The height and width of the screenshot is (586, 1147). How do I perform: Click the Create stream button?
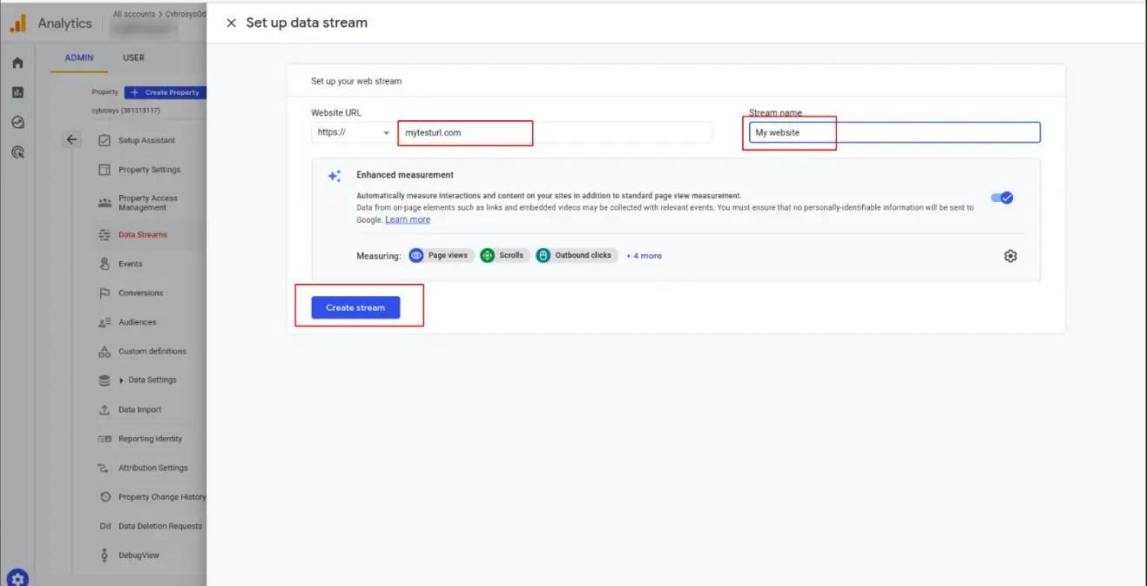(354, 307)
